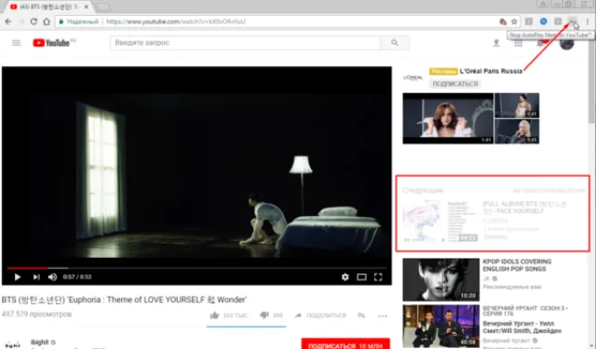Seek using the video progress bar

click(196, 268)
